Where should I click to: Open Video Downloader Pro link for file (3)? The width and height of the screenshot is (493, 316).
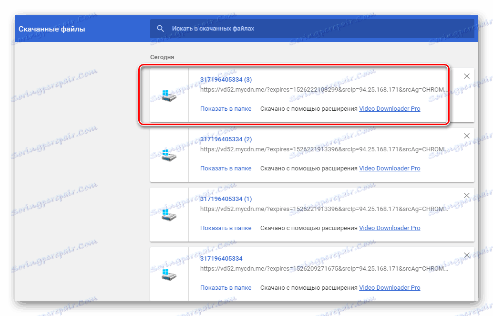click(x=390, y=108)
